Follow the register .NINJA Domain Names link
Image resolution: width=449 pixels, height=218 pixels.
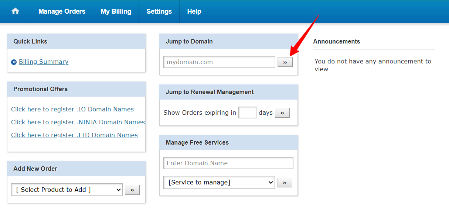[78, 122]
